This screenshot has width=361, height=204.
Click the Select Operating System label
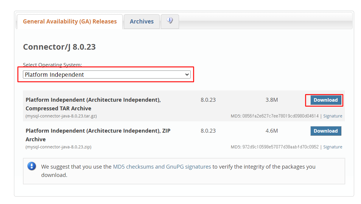point(52,65)
